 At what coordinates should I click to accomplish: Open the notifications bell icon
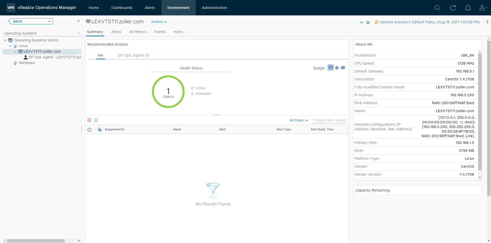468,8
